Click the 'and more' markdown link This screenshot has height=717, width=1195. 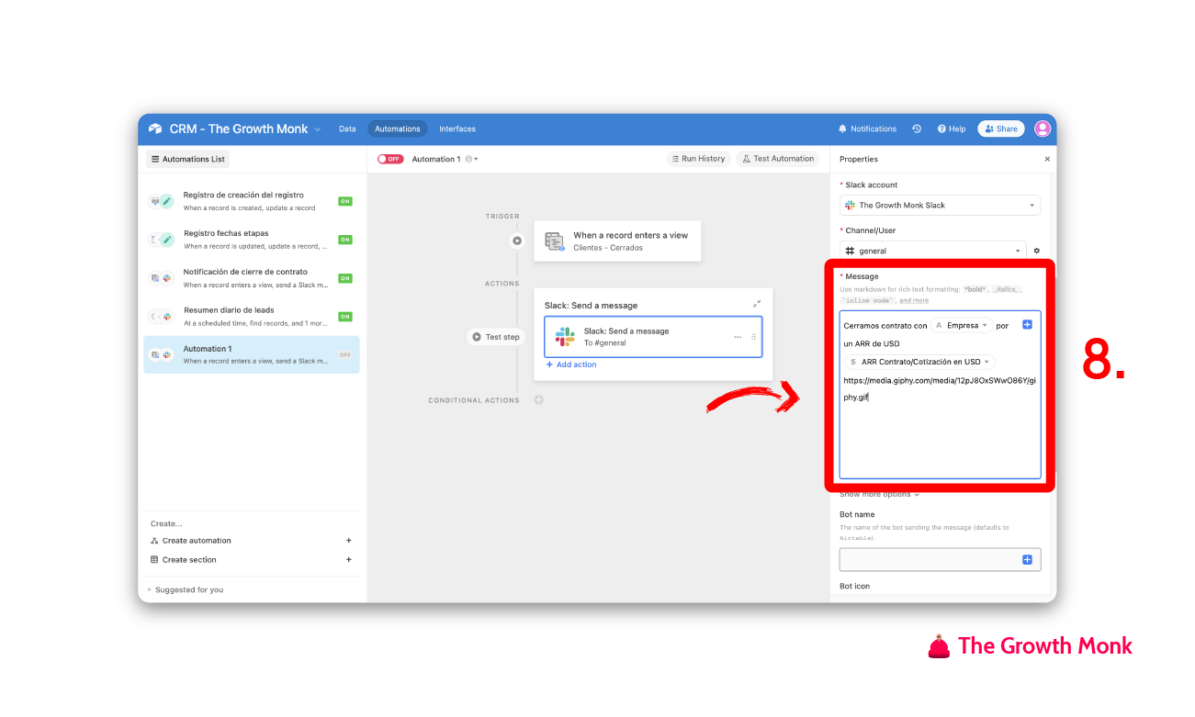pos(914,300)
